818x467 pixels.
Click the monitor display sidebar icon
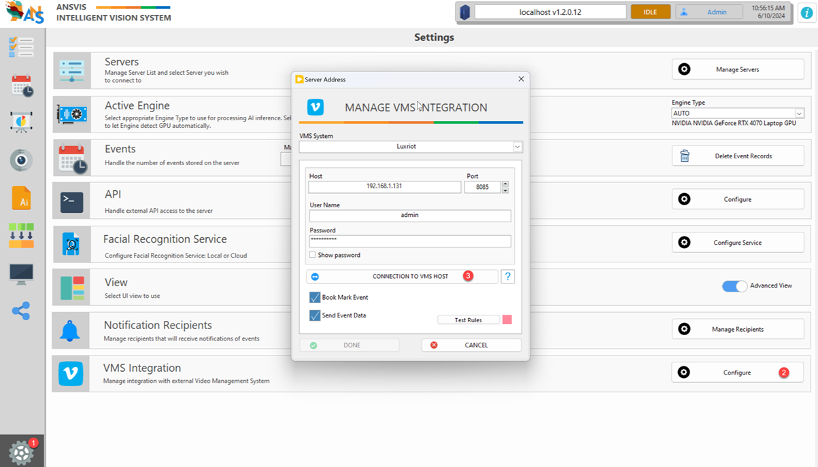[x=21, y=273]
